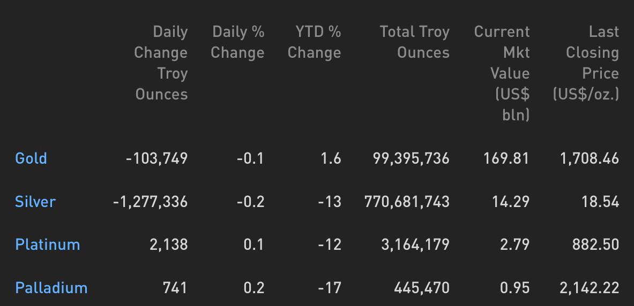Click Platinum's market value 2.79
The width and height of the screenshot is (634, 306).
pos(514,244)
